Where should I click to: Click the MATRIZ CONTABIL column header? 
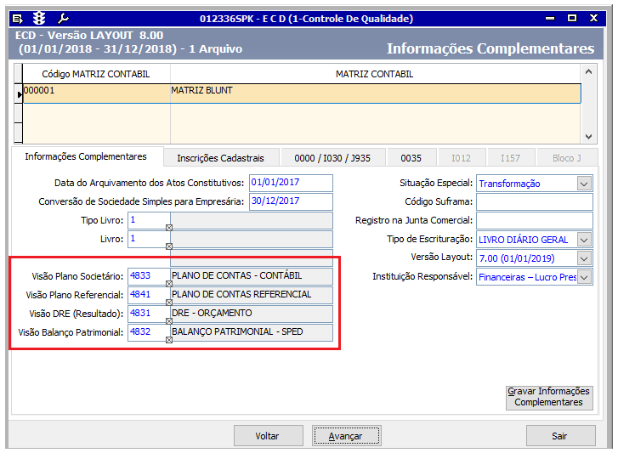pyautogui.click(x=375, y=74)
